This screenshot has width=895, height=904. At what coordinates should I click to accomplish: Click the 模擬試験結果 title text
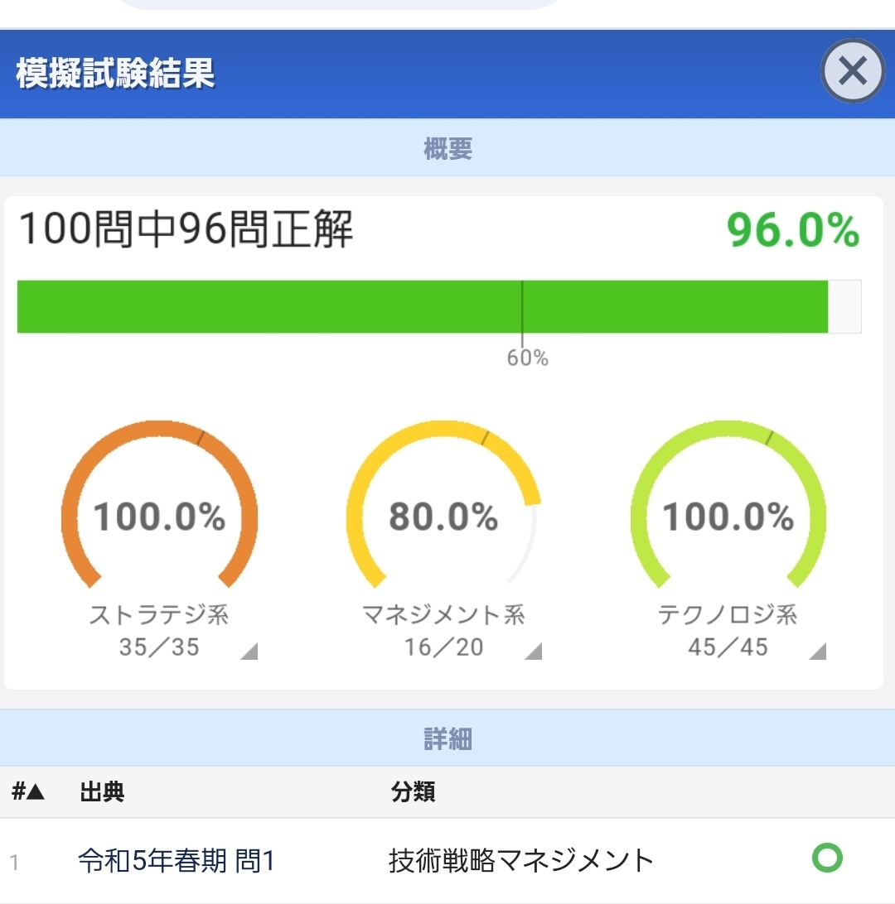coord(115,73)
